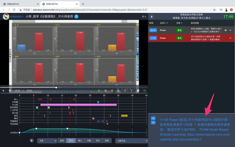Click download icon in comment list header

(152, 17)
